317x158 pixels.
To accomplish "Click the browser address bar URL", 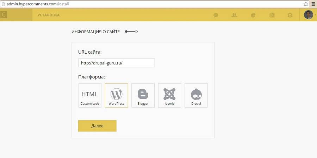I will [x=38, y=4].
